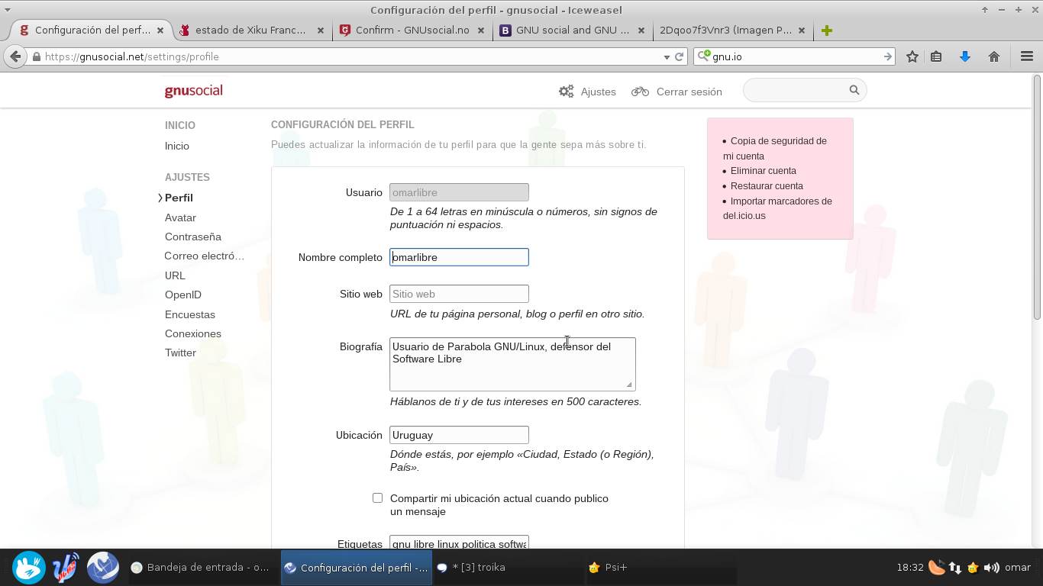1043x586 pixels.
Task: Select Avatar settings in sidebar
Action: 180,217
